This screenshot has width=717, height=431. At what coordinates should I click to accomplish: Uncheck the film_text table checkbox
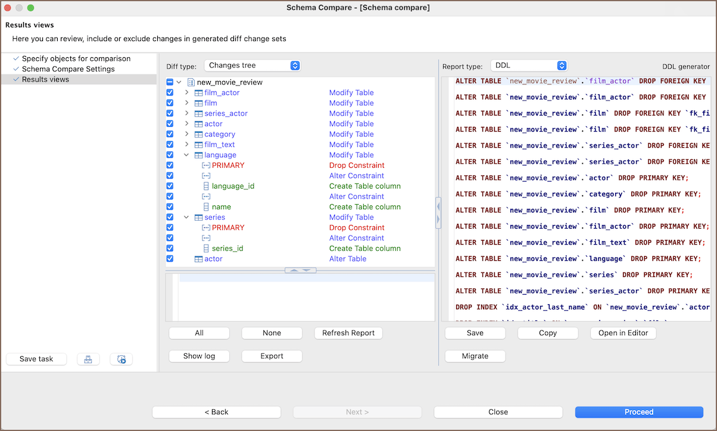[170, 145]
